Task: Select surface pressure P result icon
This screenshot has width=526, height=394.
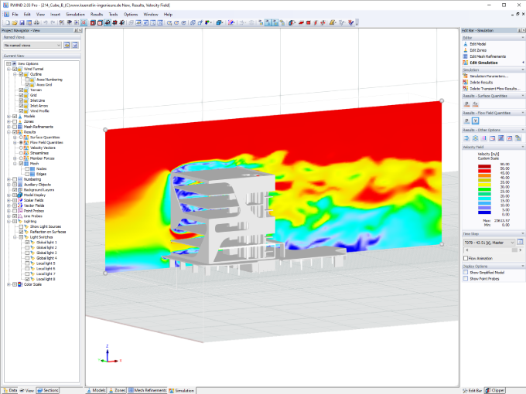Action: [466, 104]
